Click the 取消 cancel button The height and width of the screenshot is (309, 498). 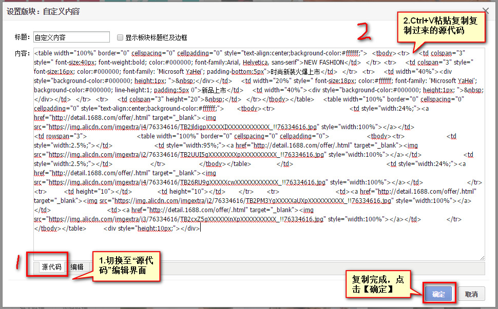pyautogui.click(x=471, y=294)
